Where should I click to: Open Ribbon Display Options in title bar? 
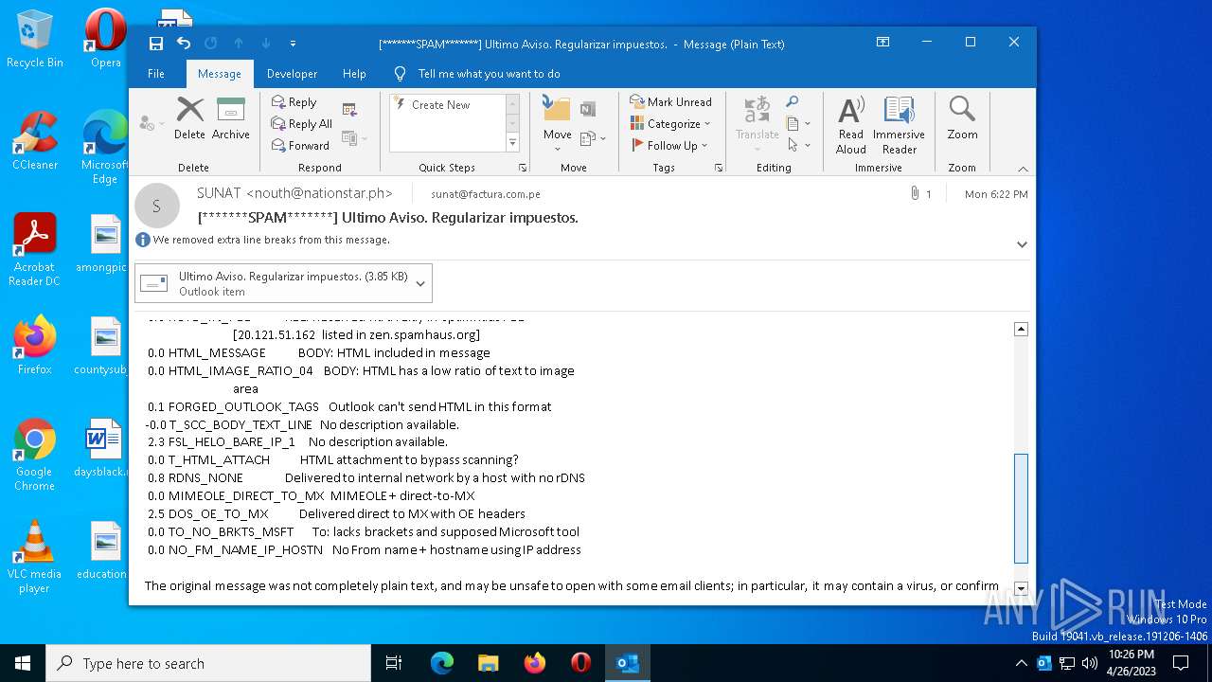click(882, 43)
